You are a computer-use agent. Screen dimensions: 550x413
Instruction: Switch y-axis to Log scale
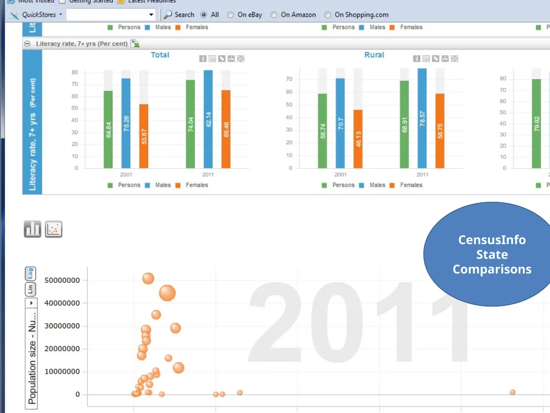tap(31, 274)
